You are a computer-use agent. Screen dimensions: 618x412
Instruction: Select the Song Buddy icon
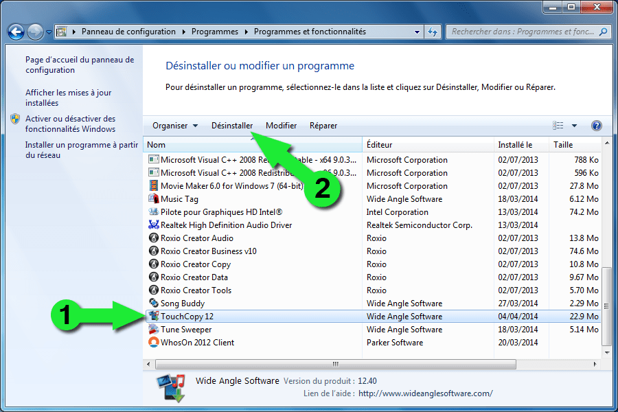point(153,303)
